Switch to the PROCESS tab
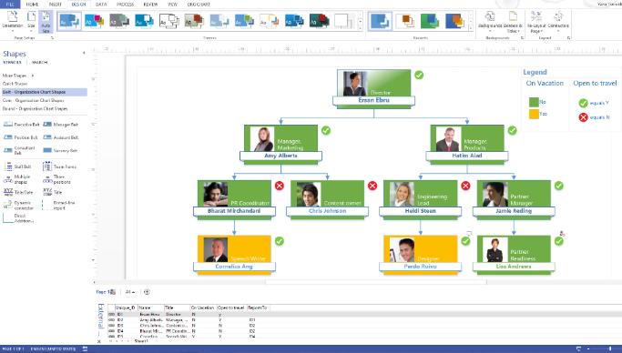 click(125, 5)
